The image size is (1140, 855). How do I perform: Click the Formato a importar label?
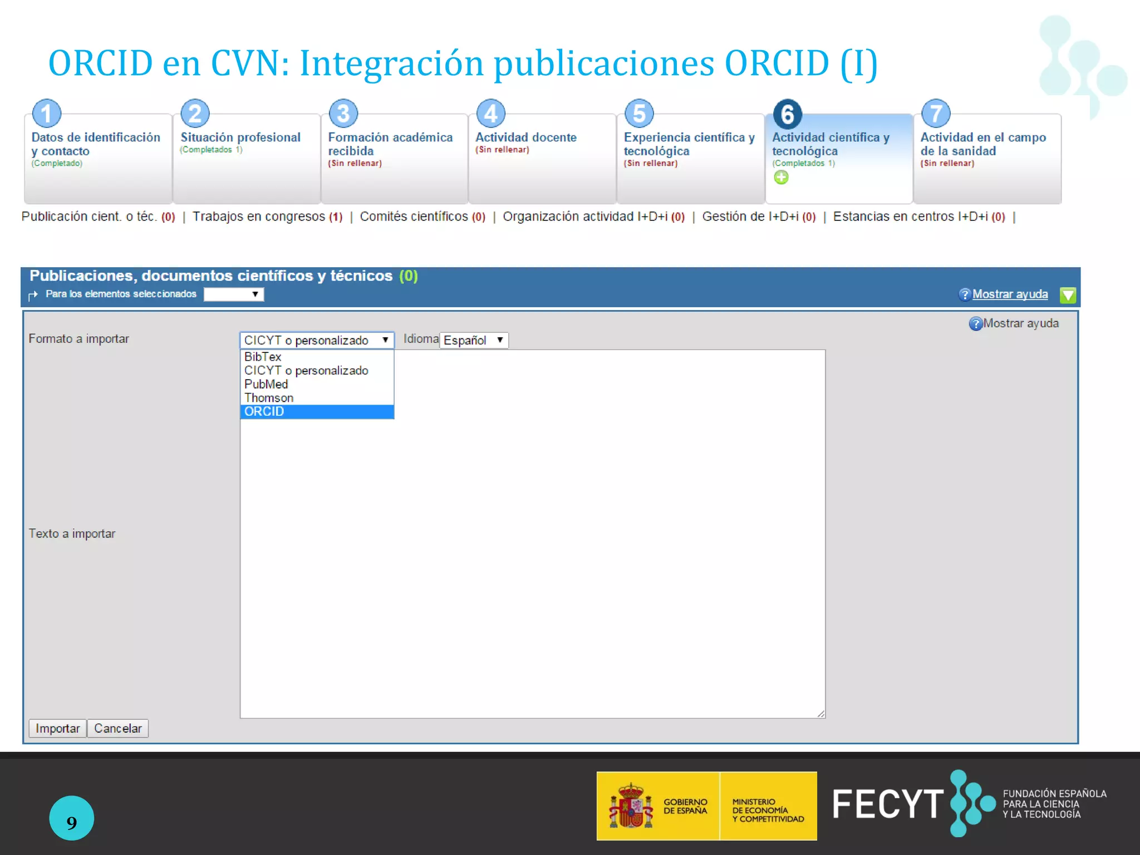(78, 339)
